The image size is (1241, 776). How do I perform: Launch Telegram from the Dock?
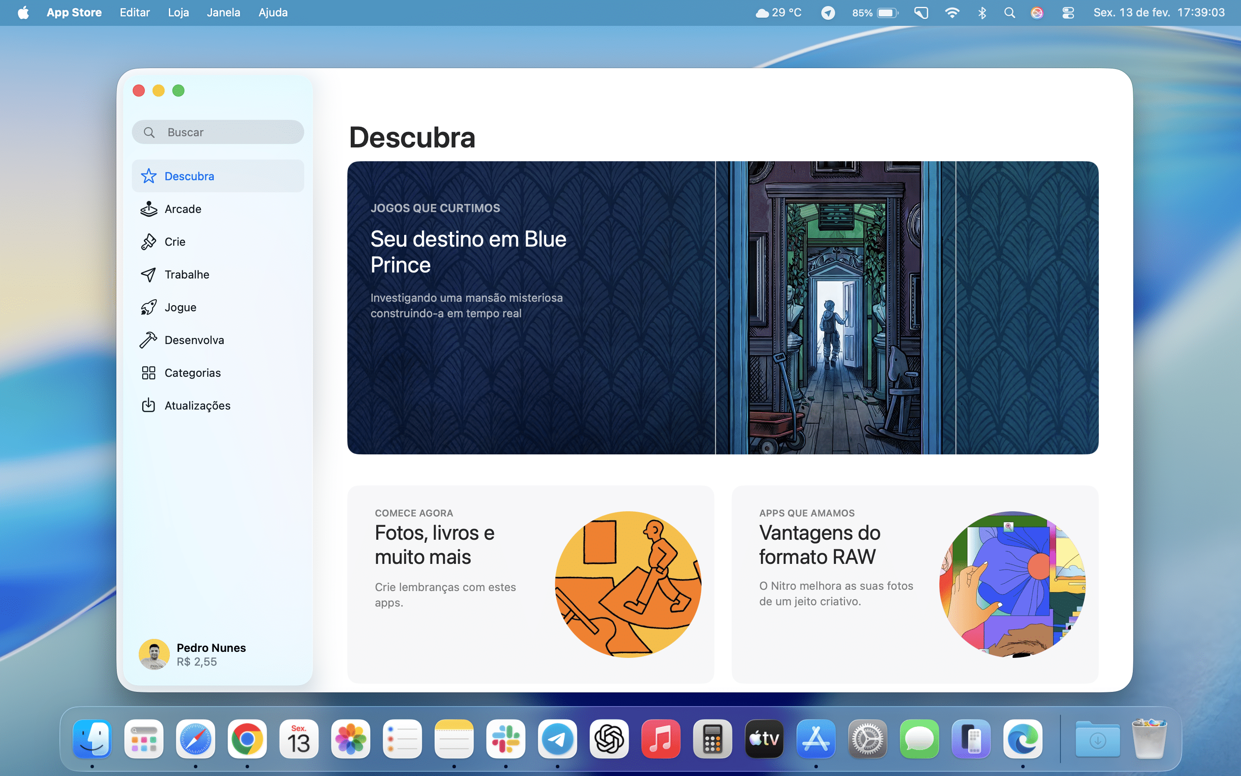tap(558, 739)
